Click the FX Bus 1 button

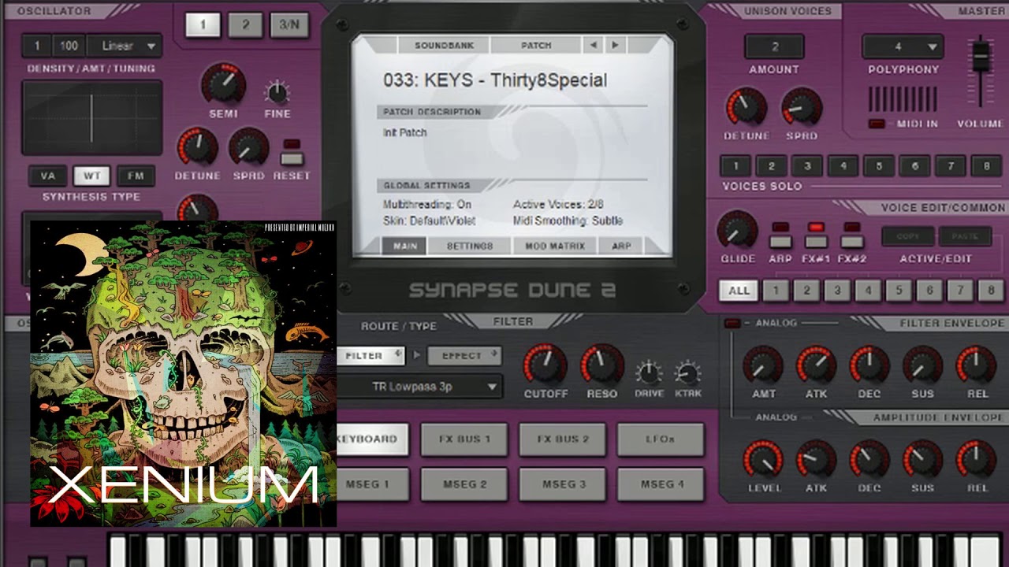click(464, 439)
